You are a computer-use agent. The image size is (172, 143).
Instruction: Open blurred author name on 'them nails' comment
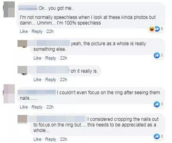tap(37, 92)
